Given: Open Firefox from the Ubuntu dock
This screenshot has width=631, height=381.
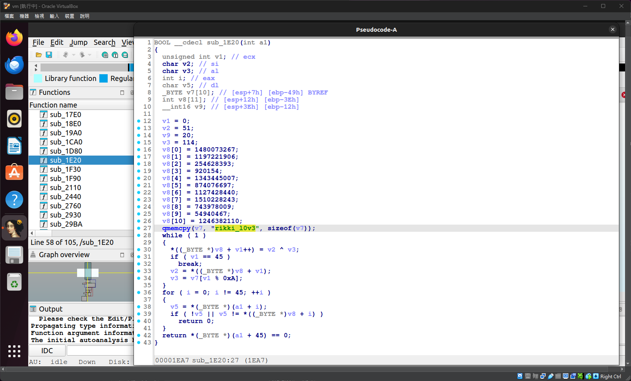Looking at the screenshot, I should pyautogui.click(x=14, y=38).
